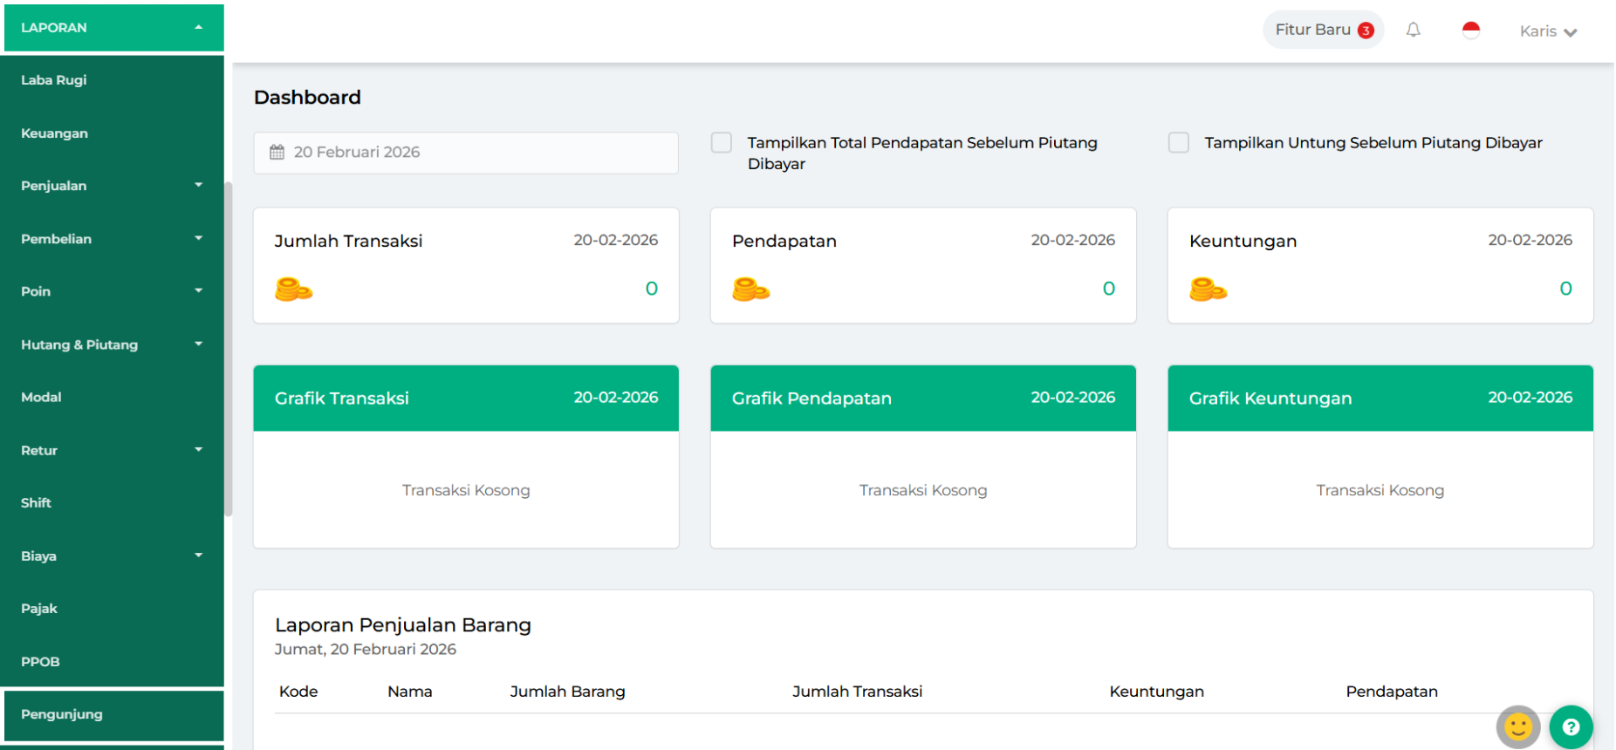Screen dimensions: 1616x750
Task: Click the coins icon in Jumlah Transaksi card
Action: point(293,289)
